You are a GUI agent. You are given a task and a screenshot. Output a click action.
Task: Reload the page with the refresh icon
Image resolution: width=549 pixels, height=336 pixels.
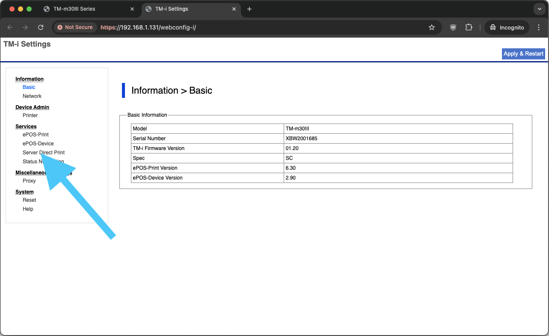[x=41, y=27]
